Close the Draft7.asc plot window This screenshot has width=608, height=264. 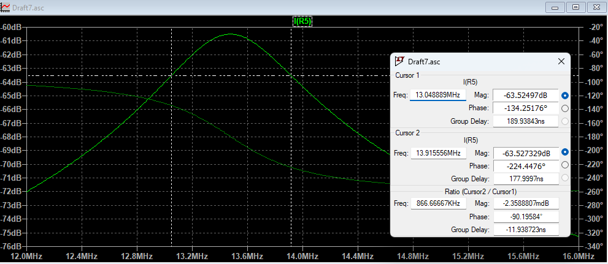(597, 7)
